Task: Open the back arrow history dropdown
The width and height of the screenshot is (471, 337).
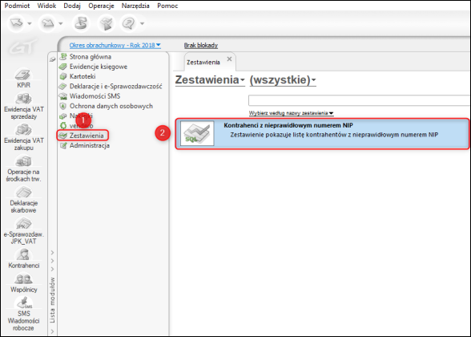Action: [30, 23]
